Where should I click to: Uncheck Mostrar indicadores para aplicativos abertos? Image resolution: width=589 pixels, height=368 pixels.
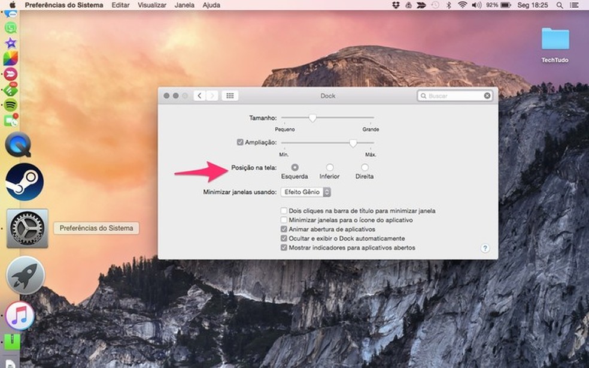284,248
